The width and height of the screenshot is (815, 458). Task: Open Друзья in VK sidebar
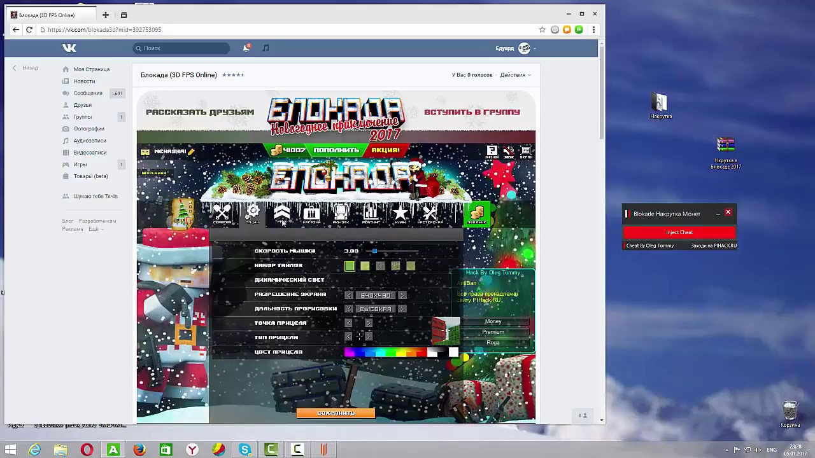coord(82,105)
